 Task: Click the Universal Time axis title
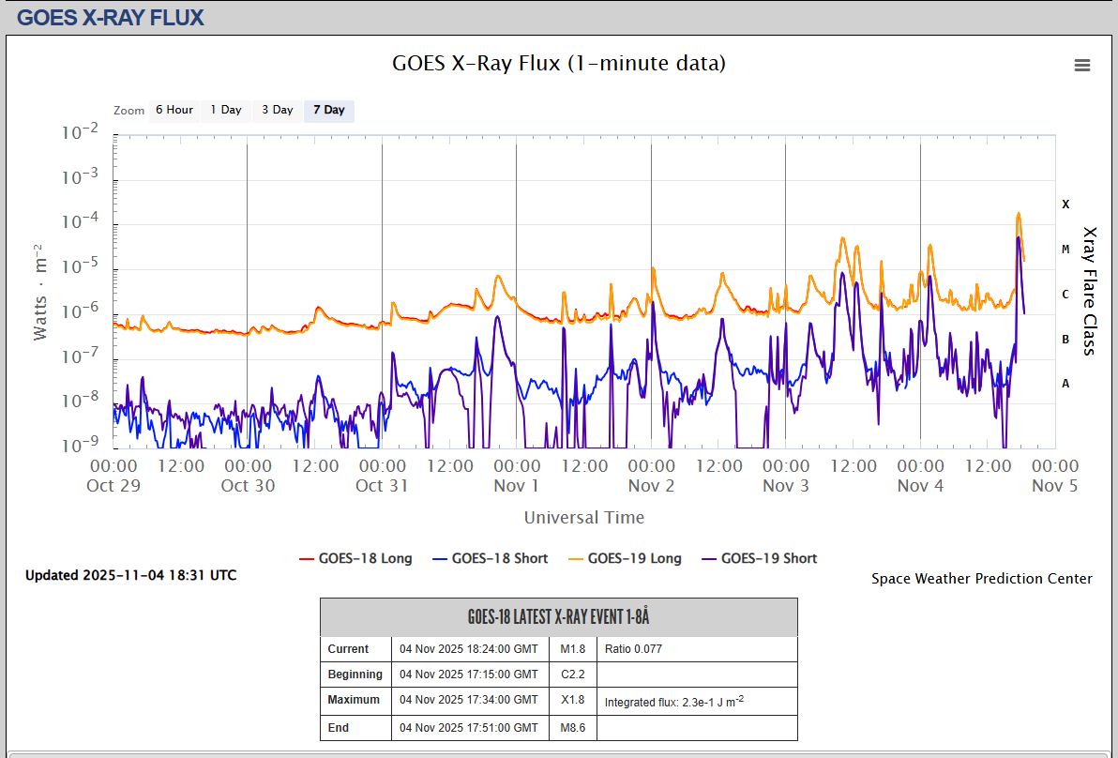[x=583, y=518]
